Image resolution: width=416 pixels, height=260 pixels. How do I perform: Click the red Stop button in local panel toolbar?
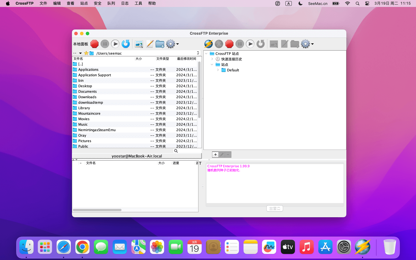click(94, 44)
